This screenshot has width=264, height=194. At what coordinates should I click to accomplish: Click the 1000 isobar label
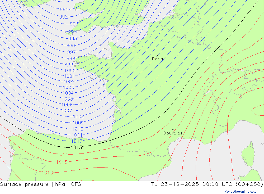tap(70, 70)
